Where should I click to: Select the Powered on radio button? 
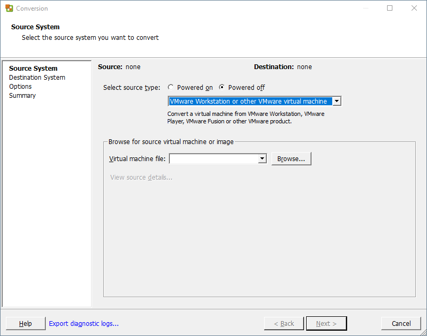(x=171, y=87)
